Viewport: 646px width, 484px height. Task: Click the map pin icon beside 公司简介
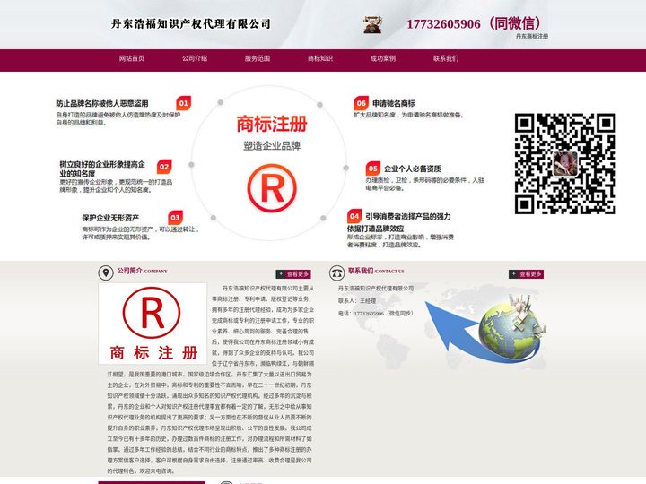point(106,272)
